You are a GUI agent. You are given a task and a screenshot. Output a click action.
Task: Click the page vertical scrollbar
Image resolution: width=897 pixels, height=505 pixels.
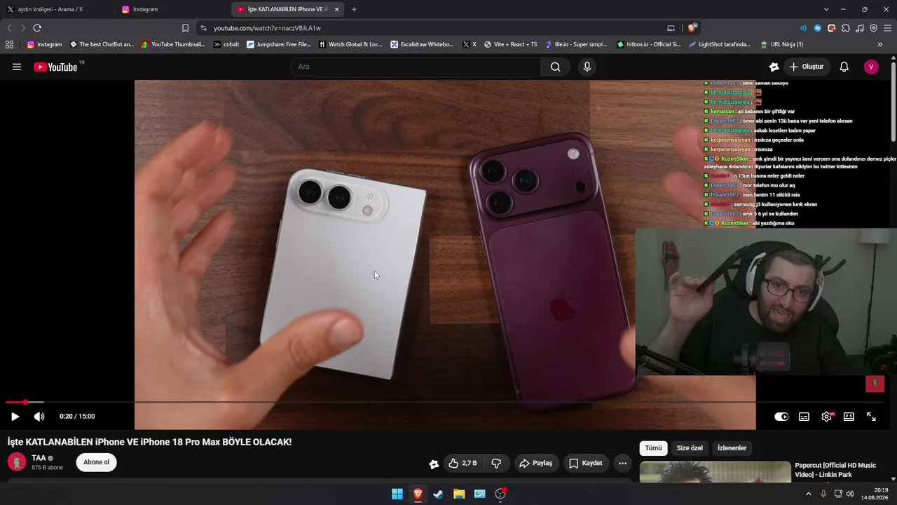[893, 102]
